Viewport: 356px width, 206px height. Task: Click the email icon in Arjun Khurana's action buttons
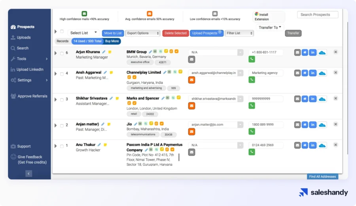tap(297, 52)
